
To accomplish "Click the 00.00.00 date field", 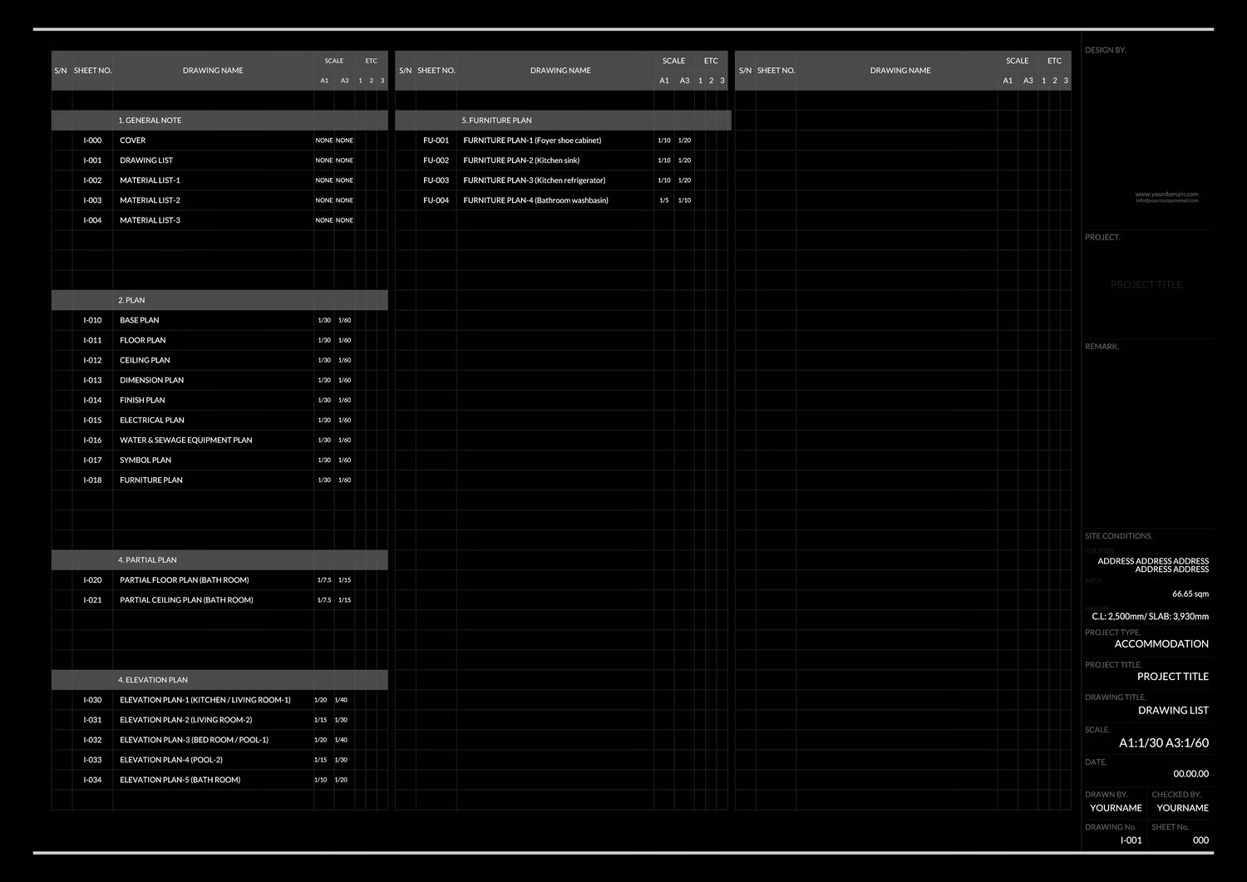I will 1190,774.
